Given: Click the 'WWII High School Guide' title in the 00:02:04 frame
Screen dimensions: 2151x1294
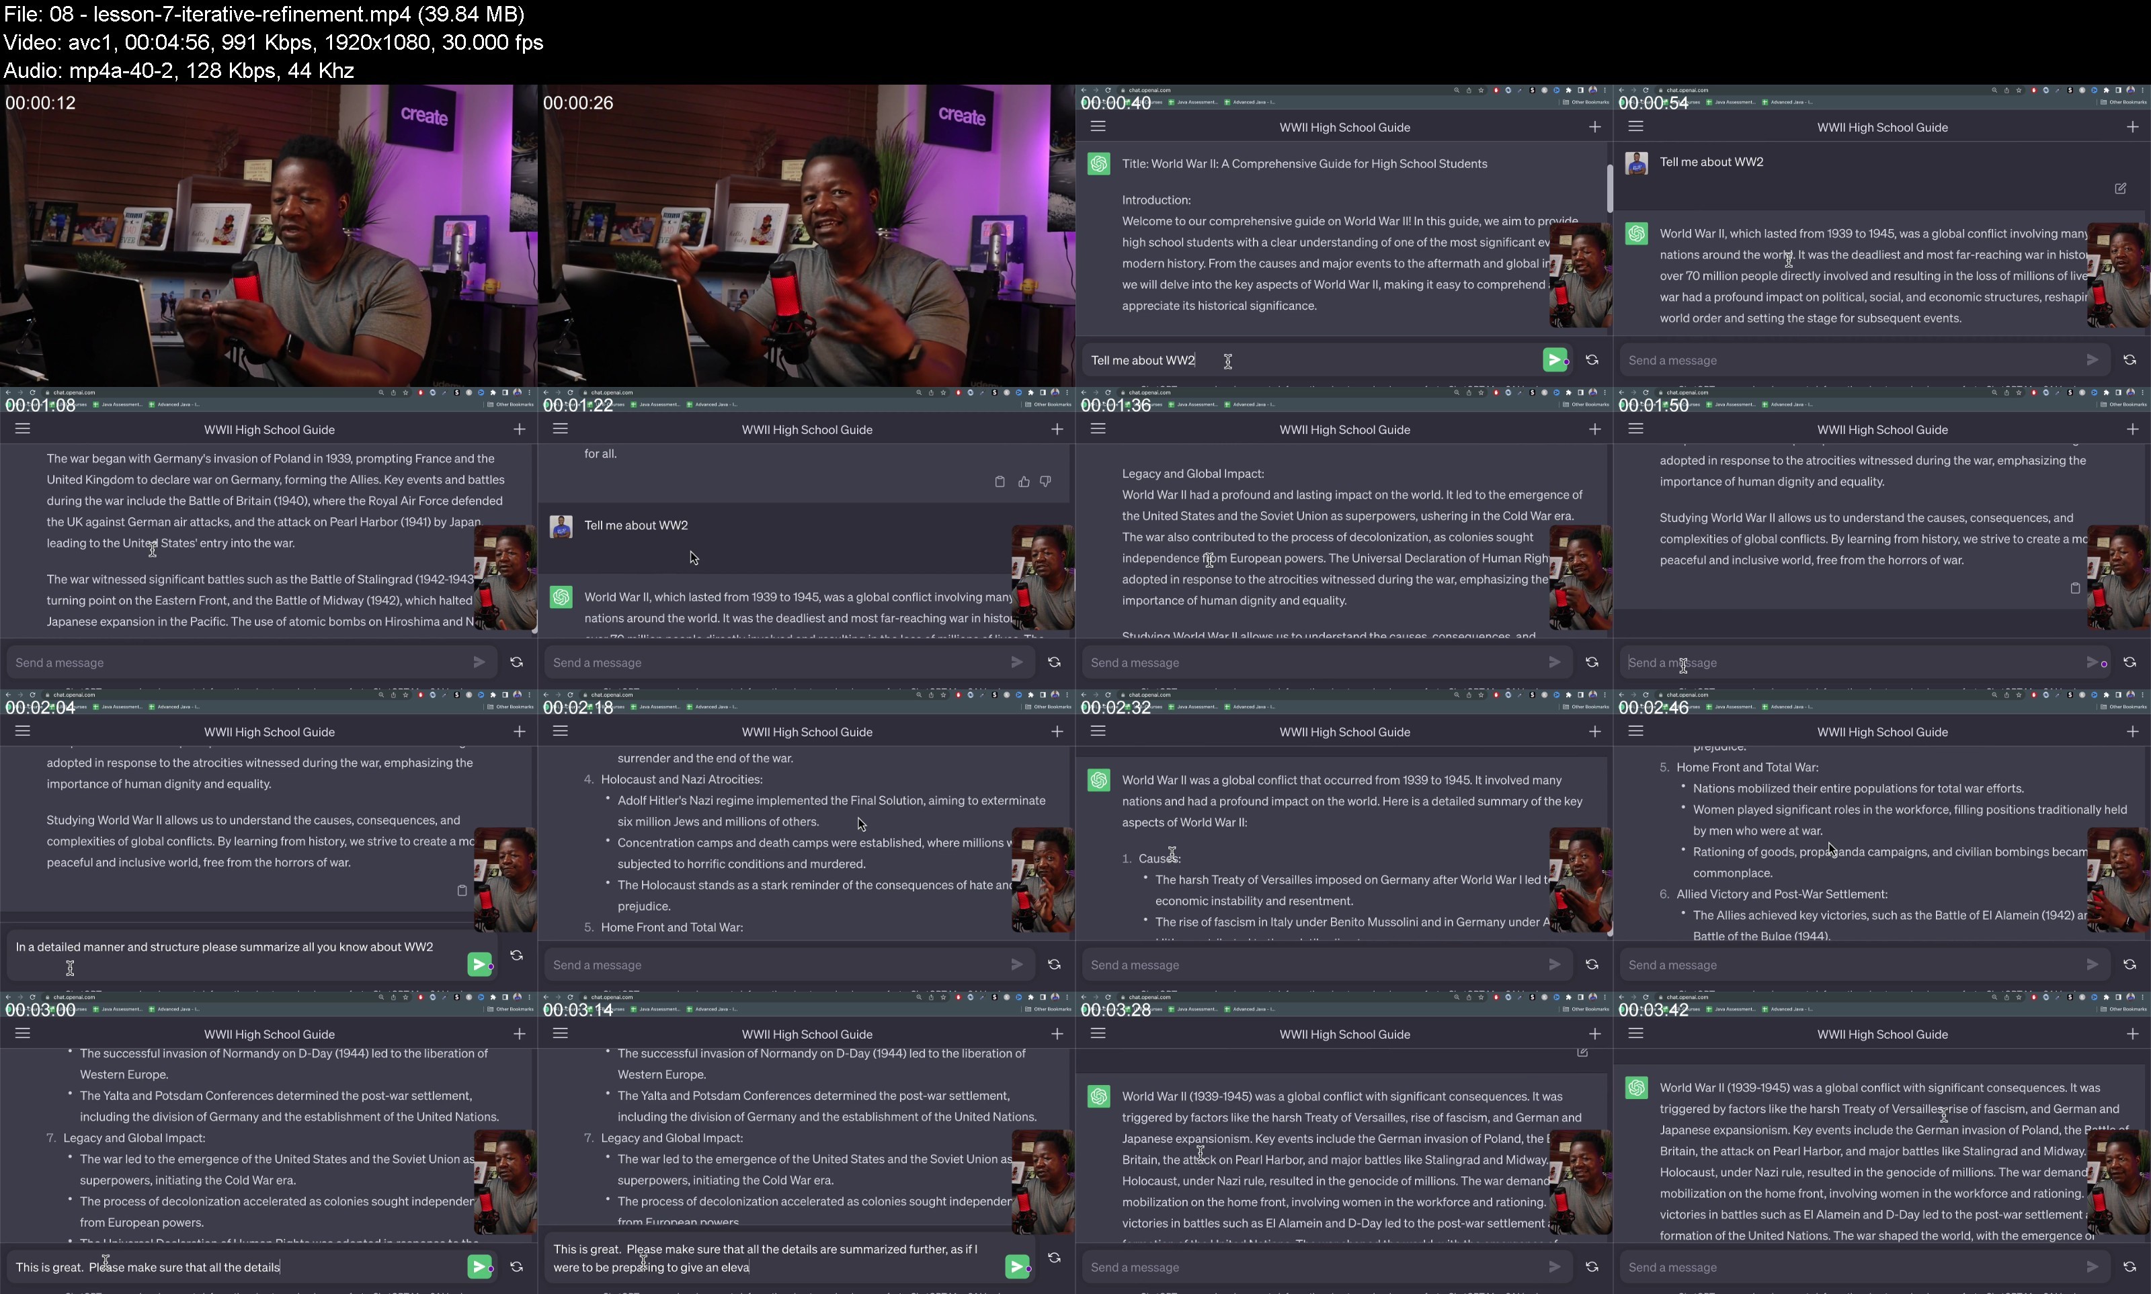Looking at the screenshot, I should [x=270, y=732].
